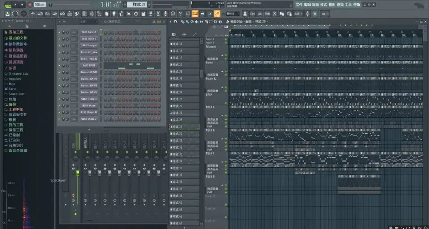Open the 添加 menu
This screenshot has width=429, height=229.
pyautogui.click(x=316, y=5)
